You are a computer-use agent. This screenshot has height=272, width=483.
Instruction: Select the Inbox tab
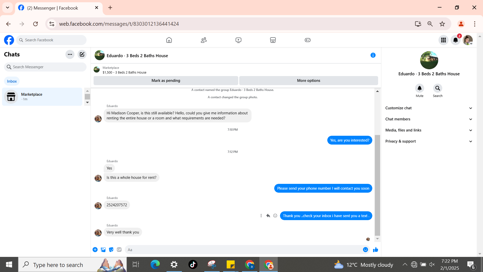coord(12,81)
